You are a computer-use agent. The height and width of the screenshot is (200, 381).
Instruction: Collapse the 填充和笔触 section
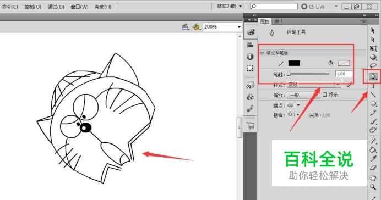(262, 53)
